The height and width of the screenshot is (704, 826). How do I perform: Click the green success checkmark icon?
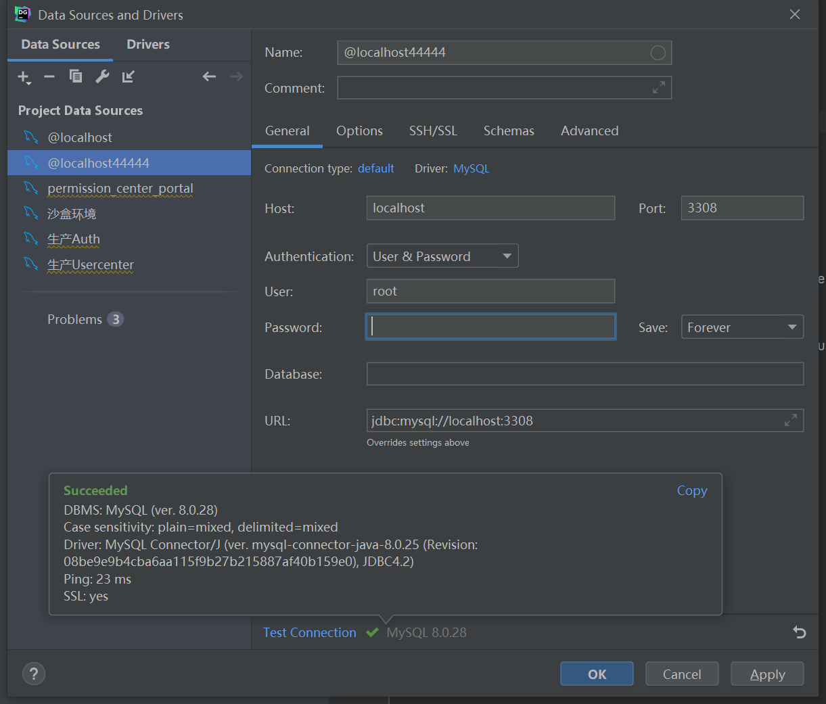pyautogui.click(x=372, y=633)
